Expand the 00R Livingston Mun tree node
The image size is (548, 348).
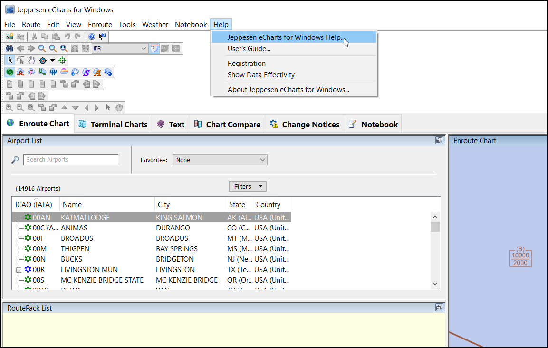point(19,270)
